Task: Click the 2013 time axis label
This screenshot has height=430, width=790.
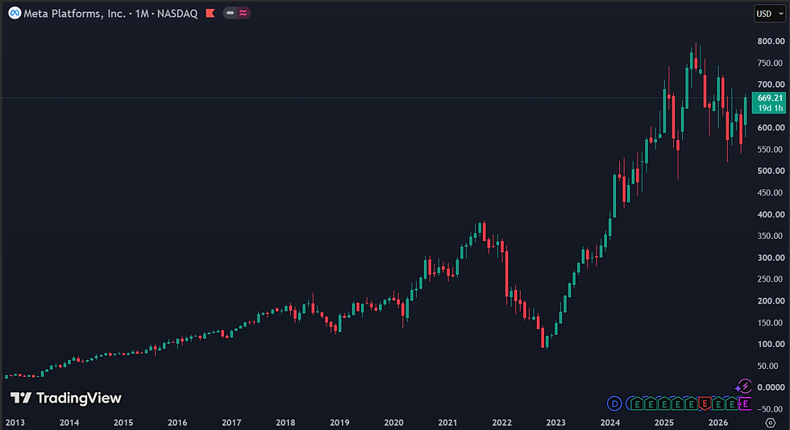Action: click(15, 423)
